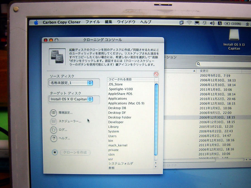Image resolution: width=251 pixels, height=188 pixels.
Task: Select Developer in the items list
Action: coord(116,122)
